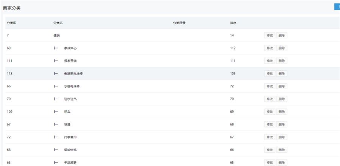
Task: Select the 分类目录 column header
Action: pos(179,23)
